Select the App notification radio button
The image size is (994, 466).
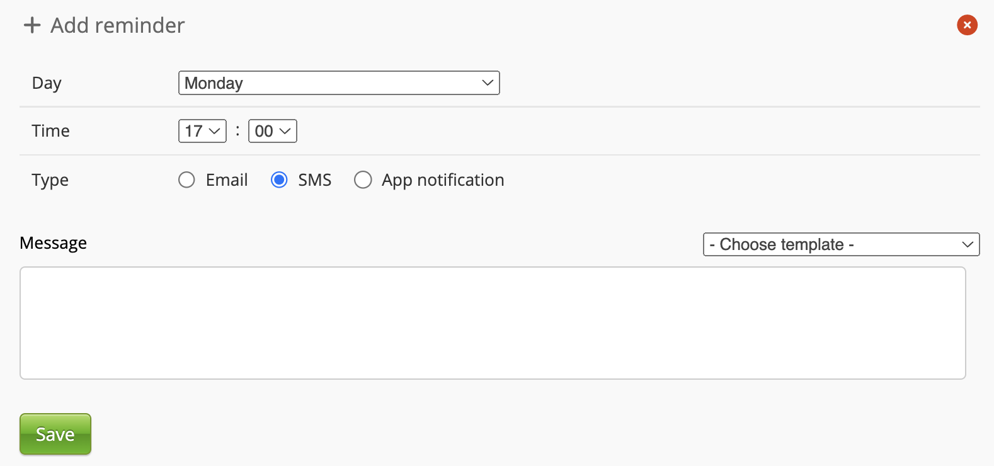coord(363,180)
